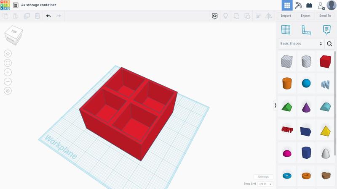Click the Home view button
This screenshot has height=189, width=337.
8,54
